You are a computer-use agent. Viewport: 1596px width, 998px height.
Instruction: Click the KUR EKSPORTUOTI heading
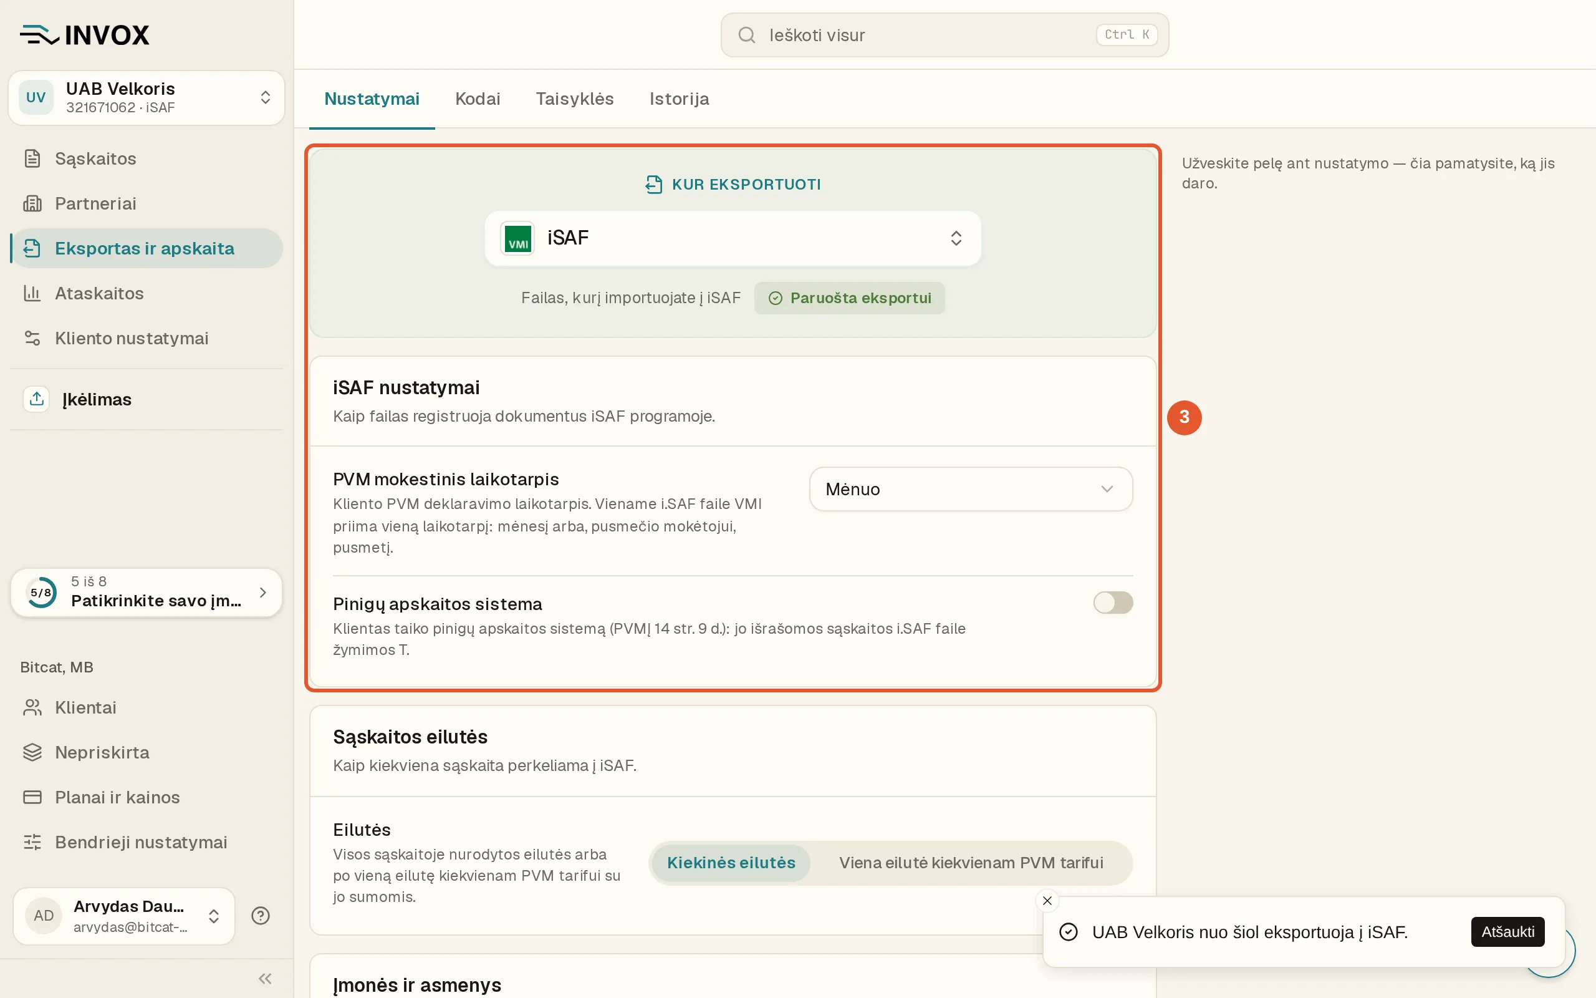point(746,184)
